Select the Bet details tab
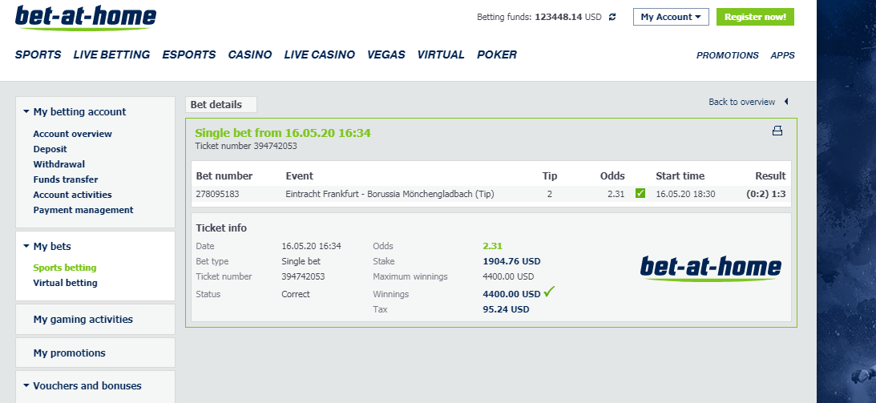The height and width of the screenshot is (403, 876). click(x=221, y=104)
